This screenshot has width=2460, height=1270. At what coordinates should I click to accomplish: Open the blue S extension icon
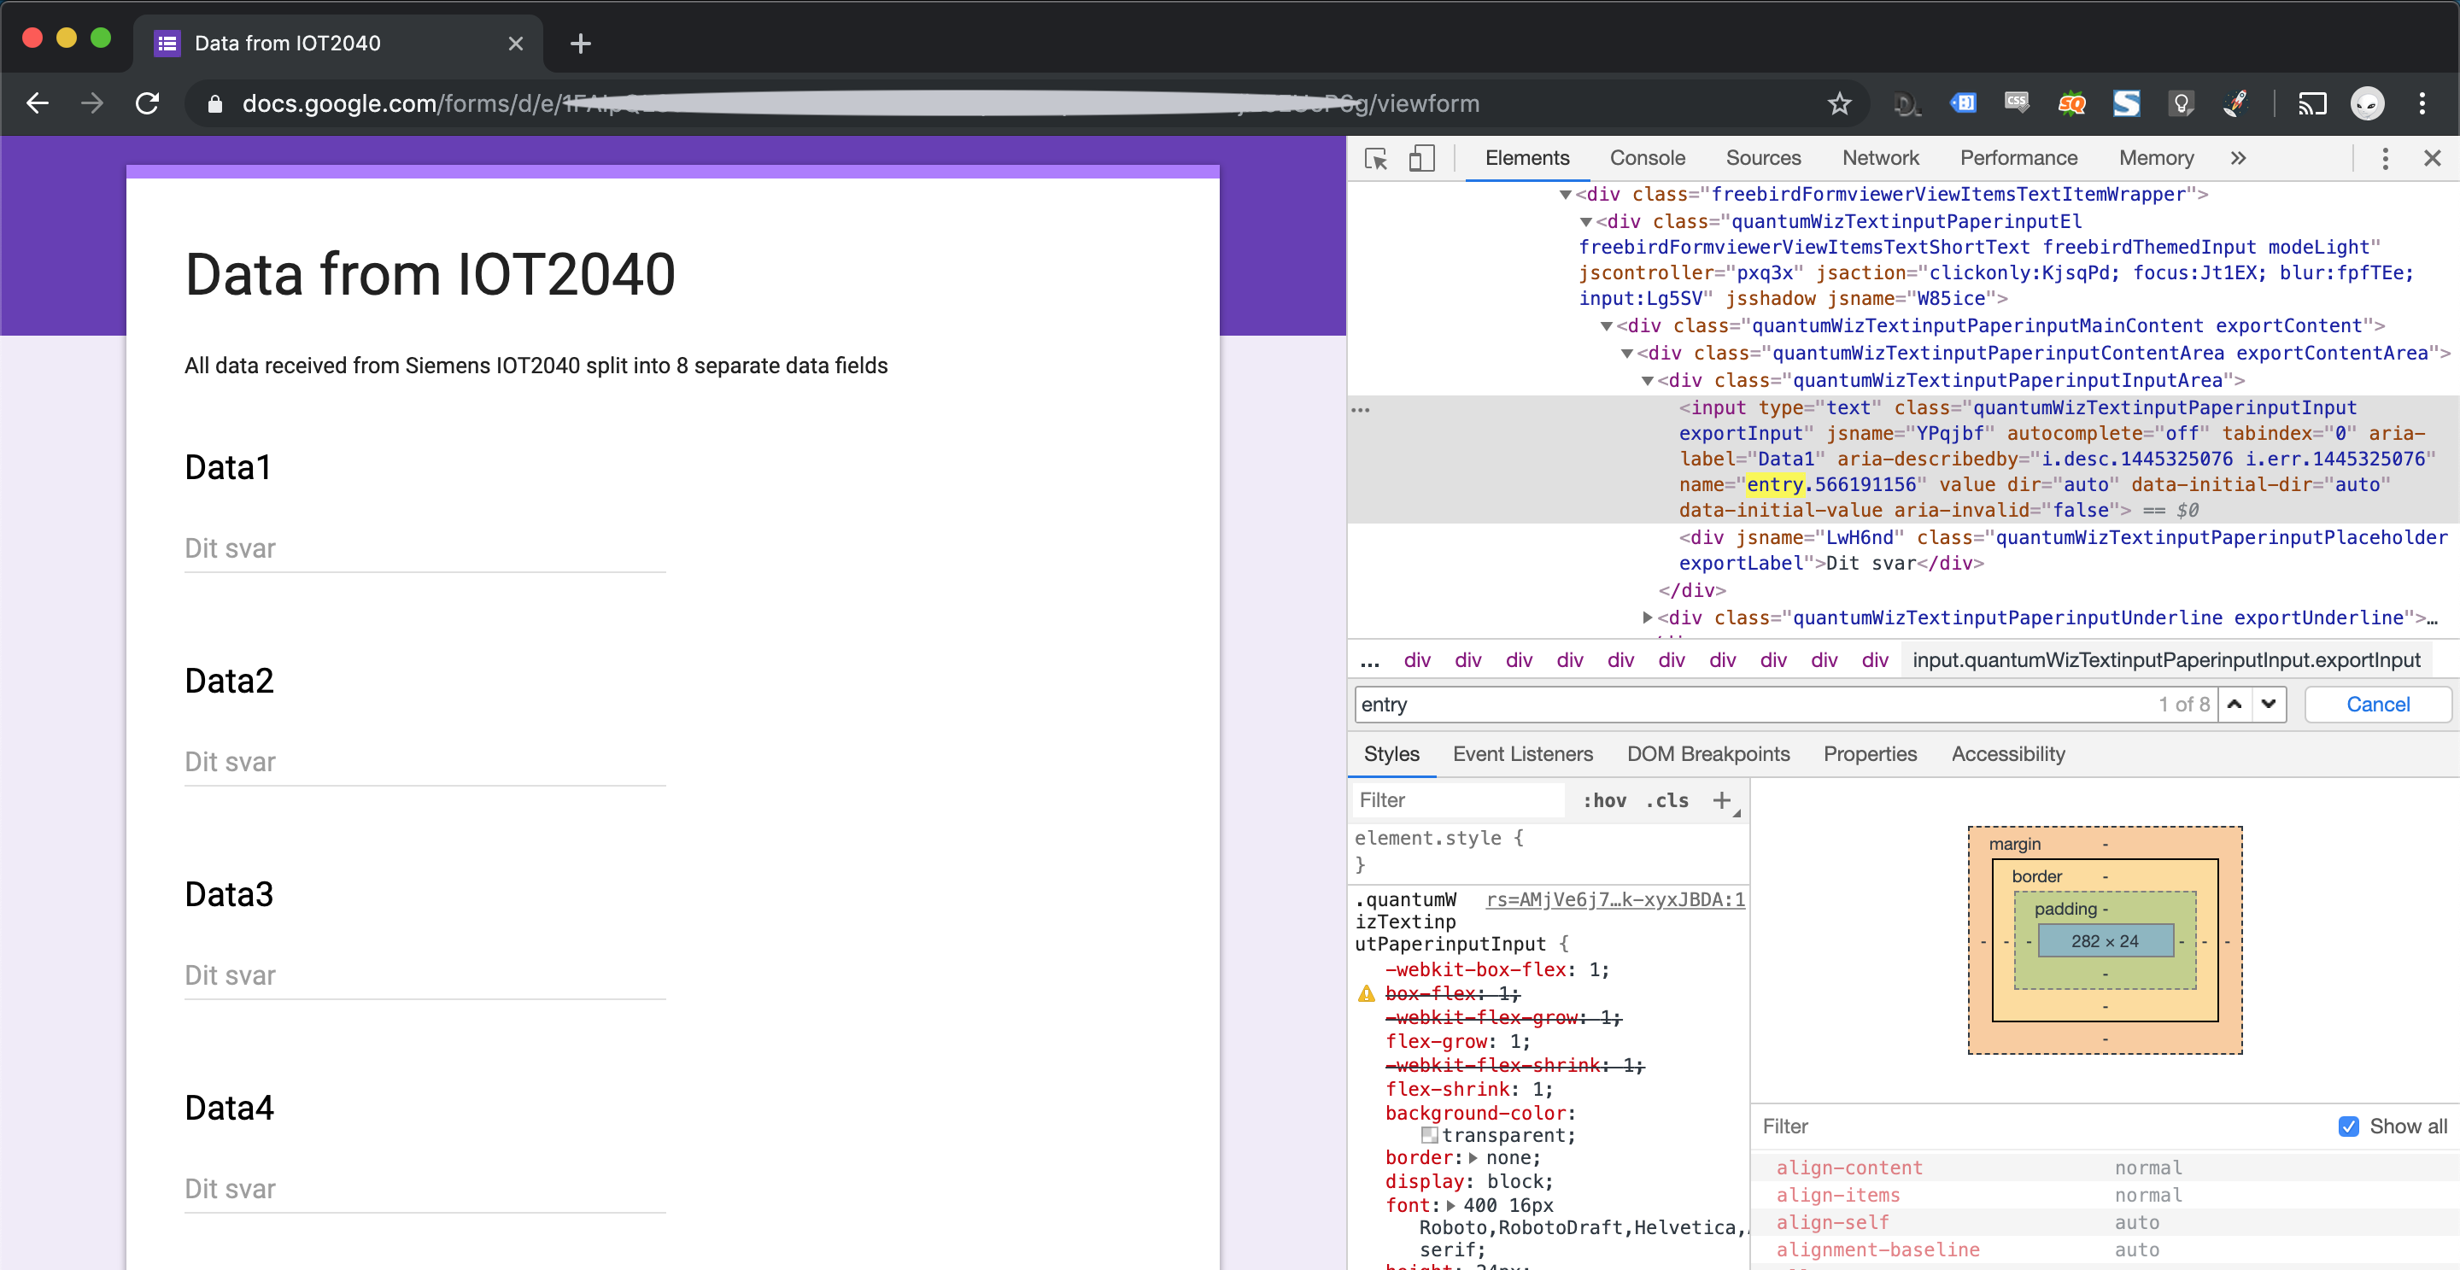tap(2127, 103)
